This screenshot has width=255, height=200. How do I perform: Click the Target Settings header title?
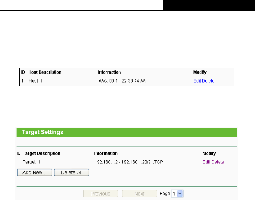[42, 132]
